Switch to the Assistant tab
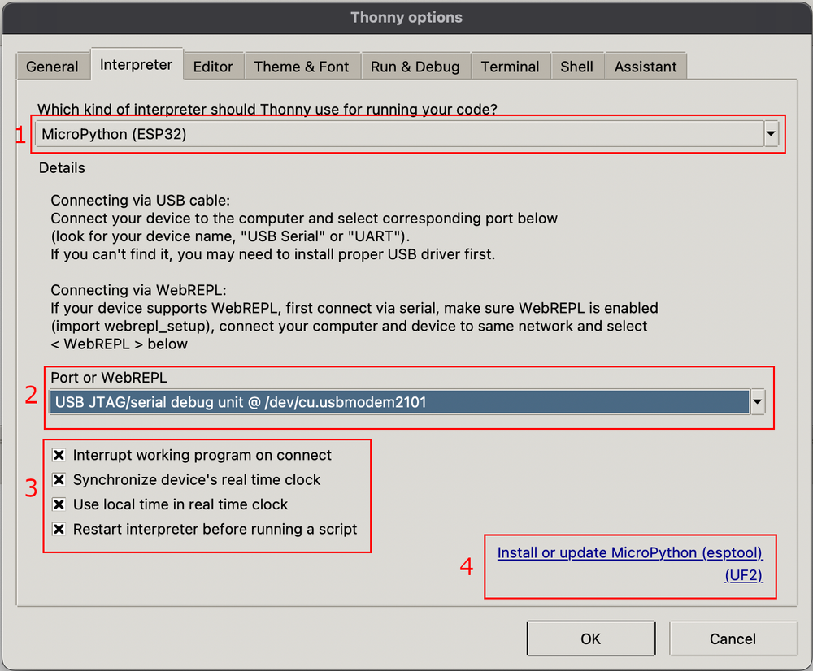The image size is (813, 671). click(646, 66)
